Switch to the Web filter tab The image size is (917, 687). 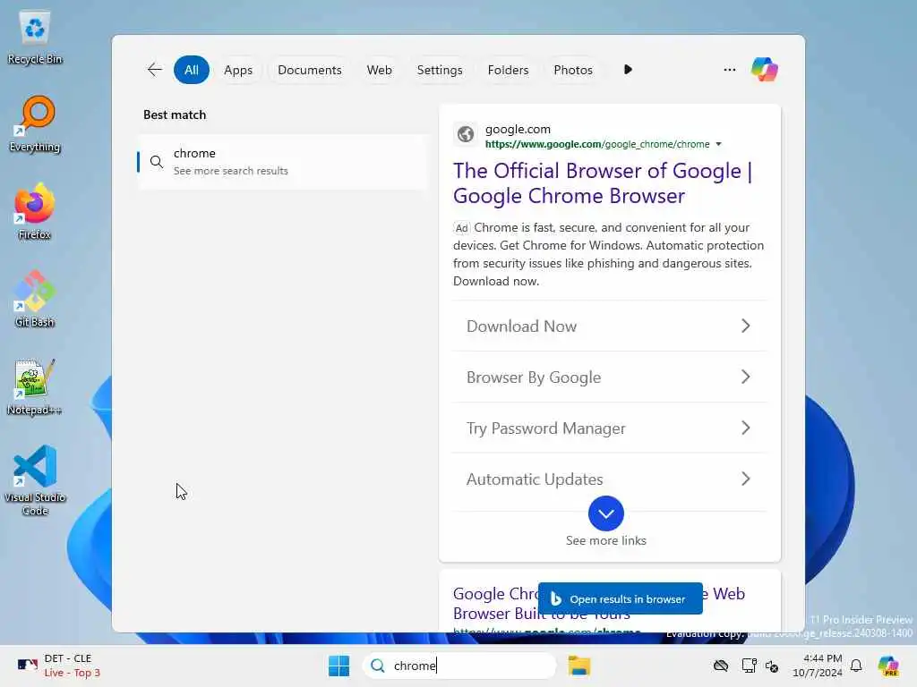tap(379, 70)
